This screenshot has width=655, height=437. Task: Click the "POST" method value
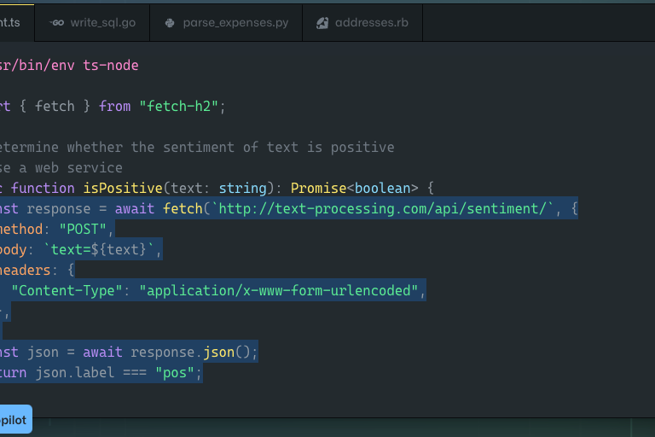[x=83, y=229]
